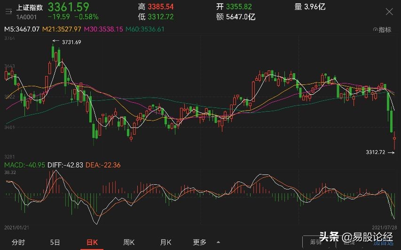401x250 pixels.
Task: Click the volume 3.96亿
Action: [315, 7]
